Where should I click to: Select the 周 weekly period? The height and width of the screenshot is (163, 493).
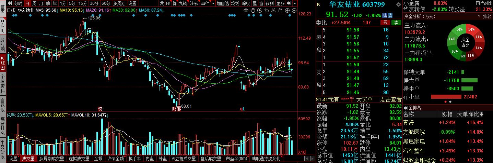click(x=34, y=3)
